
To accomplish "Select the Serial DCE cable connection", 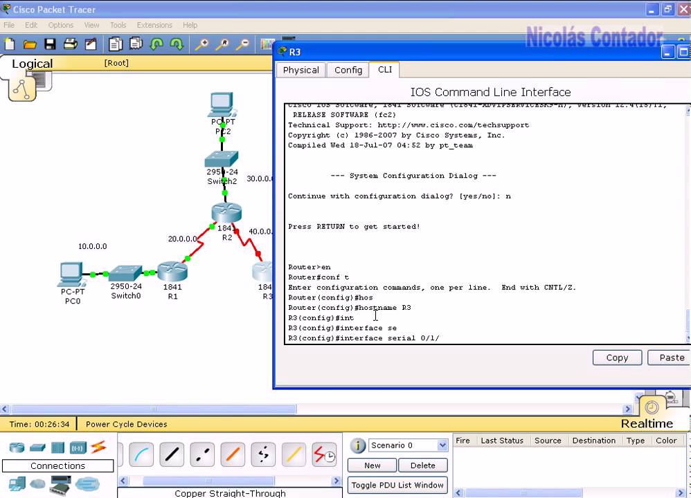I will coord(324,454).
